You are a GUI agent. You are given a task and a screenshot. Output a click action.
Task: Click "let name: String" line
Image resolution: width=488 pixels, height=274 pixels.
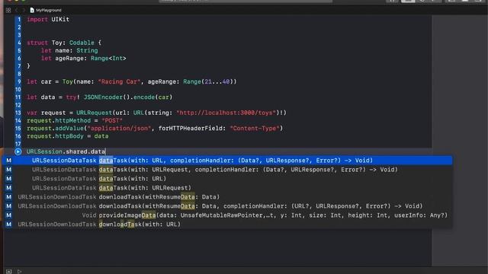[69, 50]
